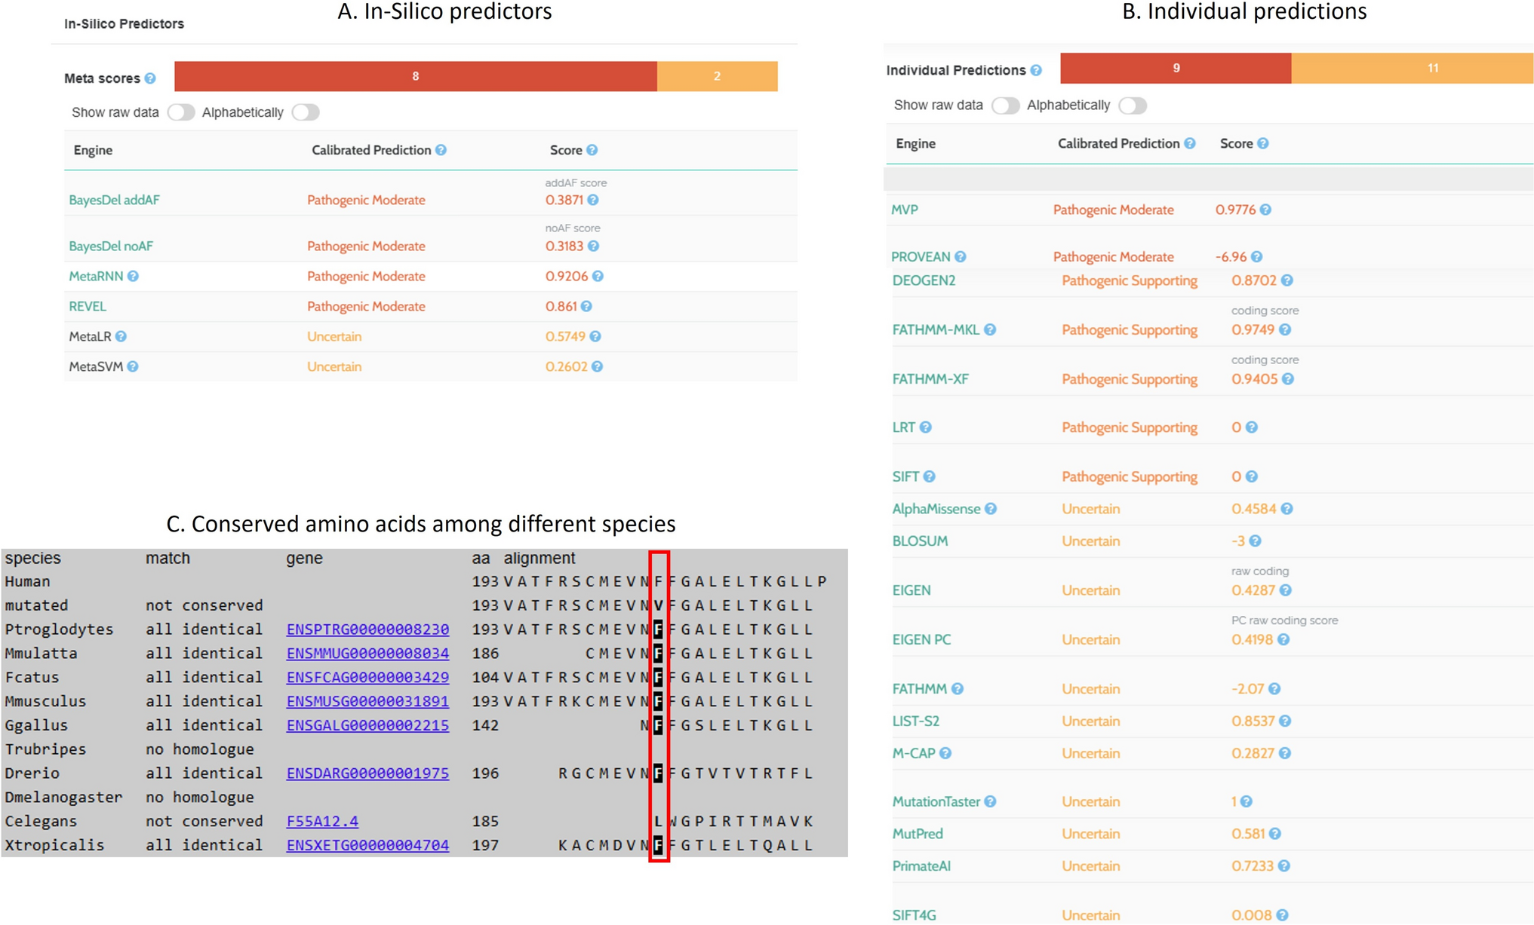Image resolution: width=1534 pixels, height=925 pixels.
Task: Click red Meta scores bar segment labeled 8
Action: (x=416, y=77)
